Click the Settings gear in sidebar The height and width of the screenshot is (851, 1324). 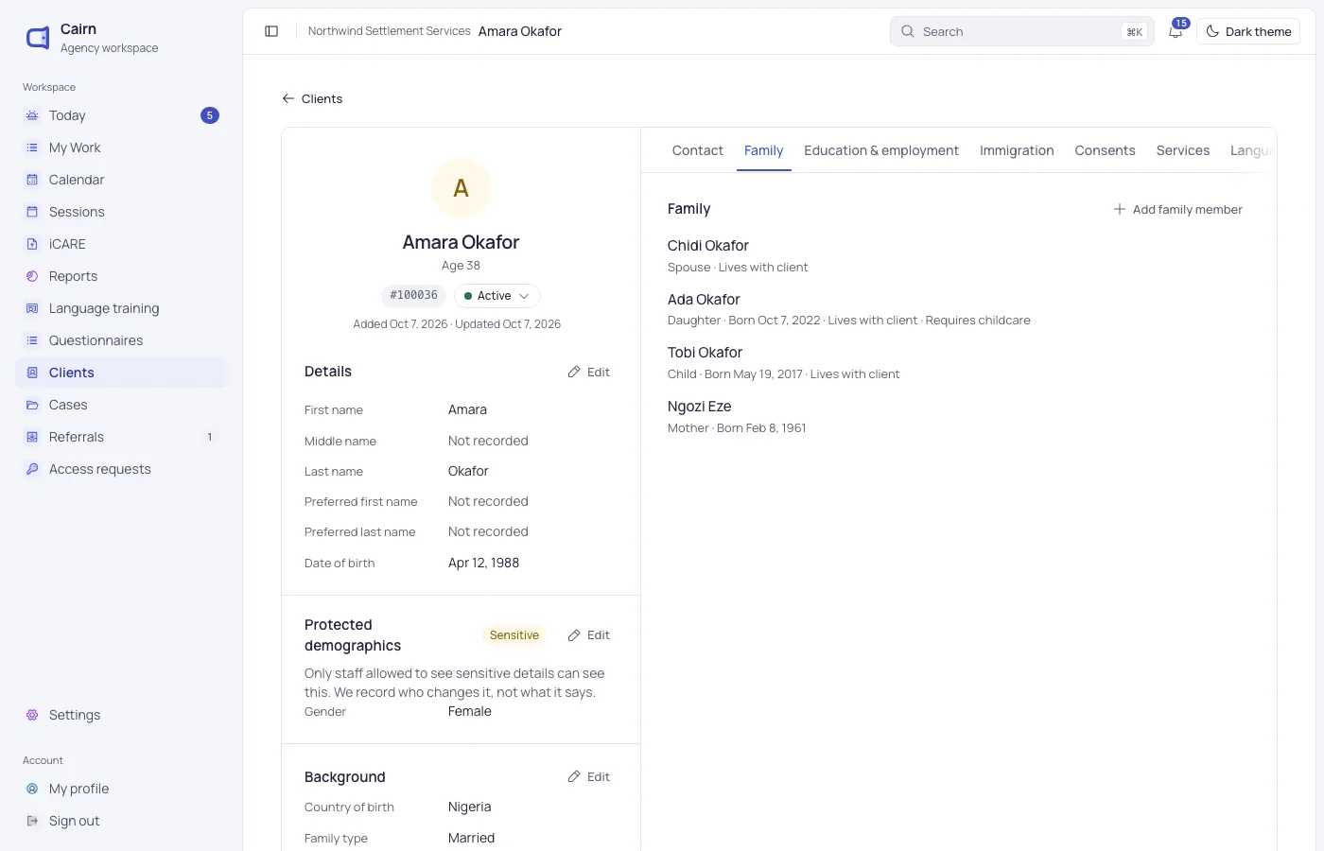(32, 715)
